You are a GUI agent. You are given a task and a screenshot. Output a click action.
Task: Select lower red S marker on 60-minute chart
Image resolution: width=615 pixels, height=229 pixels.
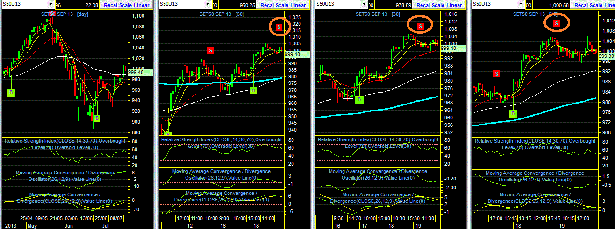(211, 50)
